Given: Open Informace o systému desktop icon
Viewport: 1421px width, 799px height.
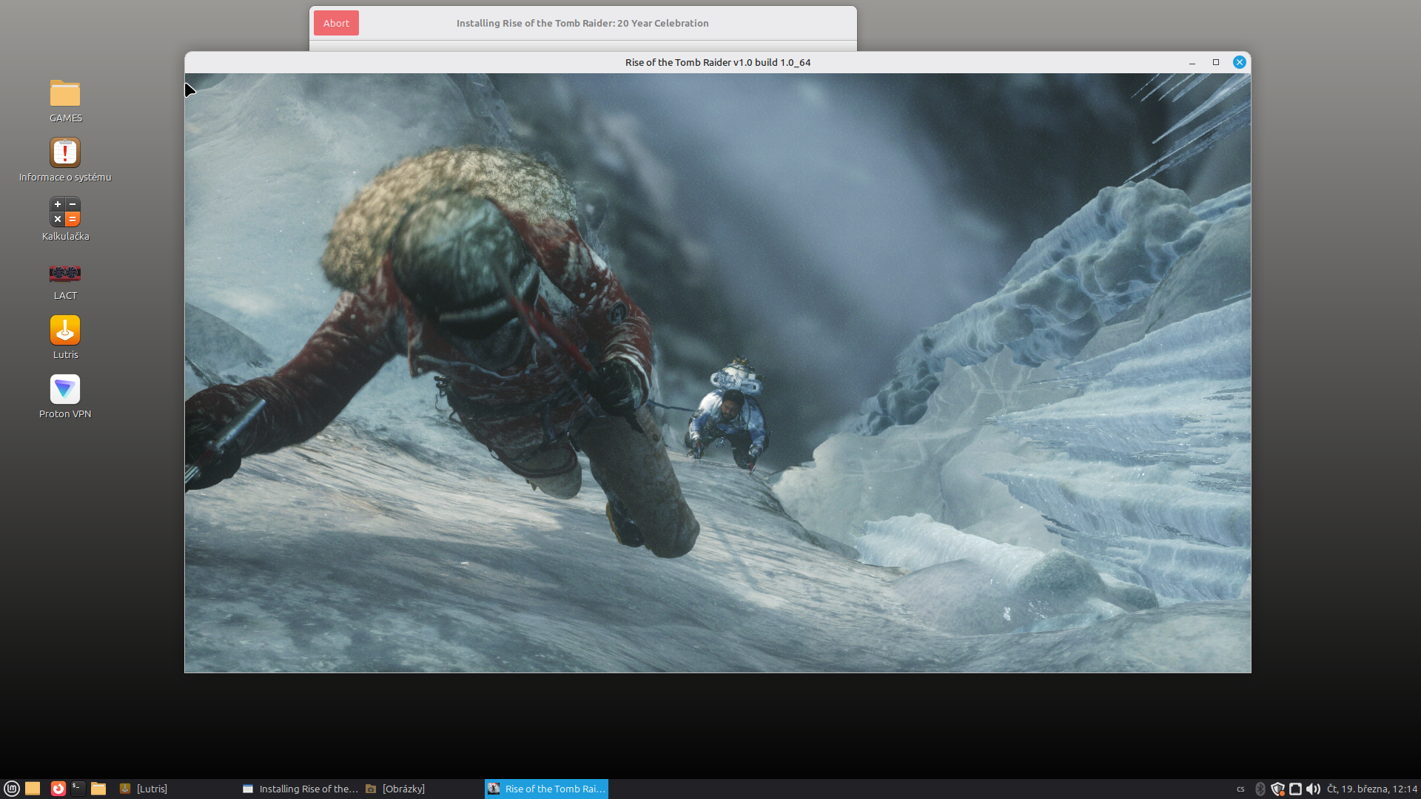Looking at the screenshot, I should [x=65, y=153].
